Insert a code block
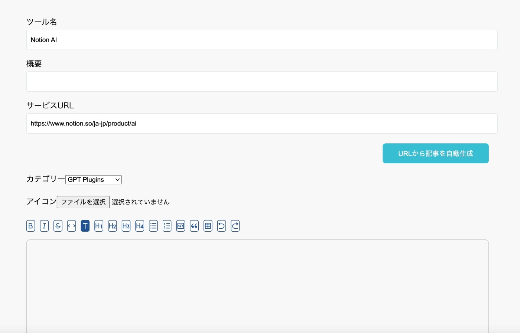This screenshot has height=333, width=520. click(181, 226)
